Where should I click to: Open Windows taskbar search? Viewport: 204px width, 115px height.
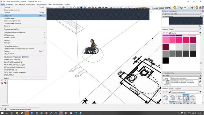pos(7,113)
